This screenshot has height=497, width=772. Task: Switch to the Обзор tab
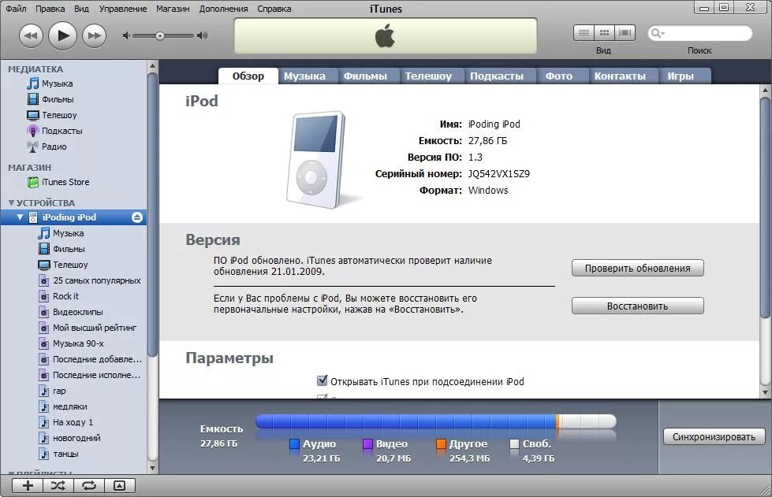pyautogui.click(x=248, y=76)
